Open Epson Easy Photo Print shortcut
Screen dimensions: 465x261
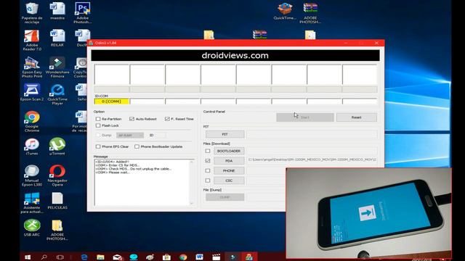(x=32, y=67)
